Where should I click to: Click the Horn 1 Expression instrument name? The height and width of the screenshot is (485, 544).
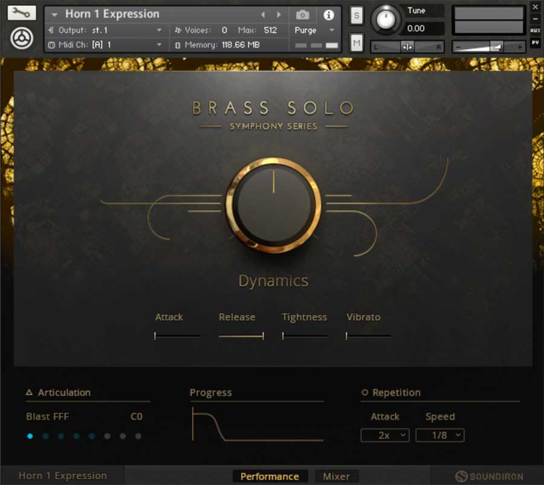112,14
